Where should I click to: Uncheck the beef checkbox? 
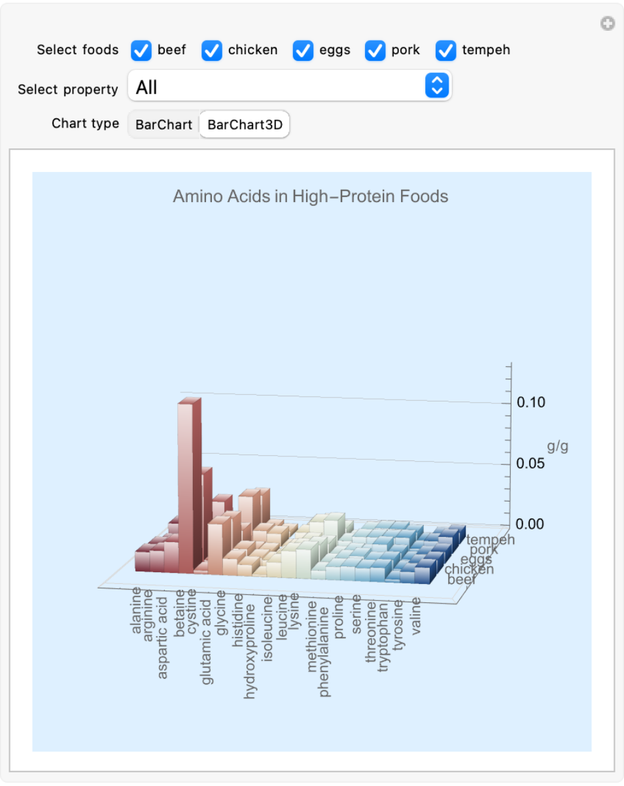click(x=141, y=50)
